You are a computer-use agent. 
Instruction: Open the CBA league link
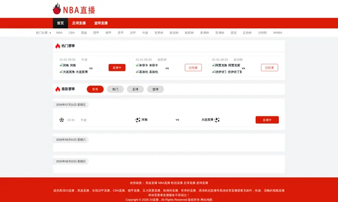[72, 33]
